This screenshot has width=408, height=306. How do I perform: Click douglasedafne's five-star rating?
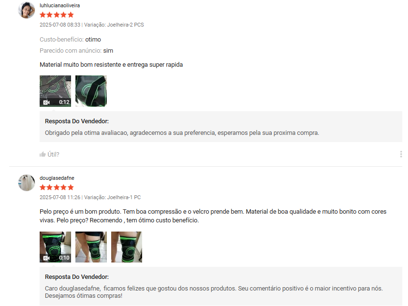(x=57, y=188)
